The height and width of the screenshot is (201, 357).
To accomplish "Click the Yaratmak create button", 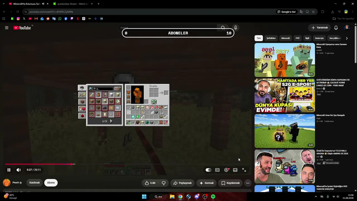I will click(x=319, y=28).
